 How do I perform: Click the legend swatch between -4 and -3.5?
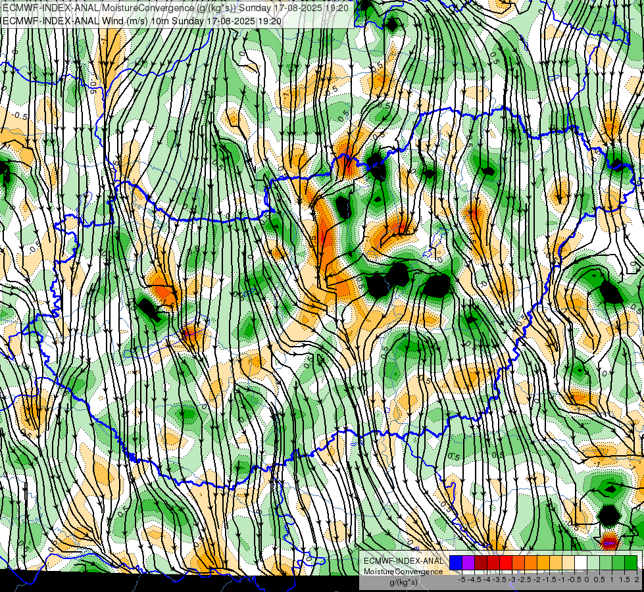493,563
